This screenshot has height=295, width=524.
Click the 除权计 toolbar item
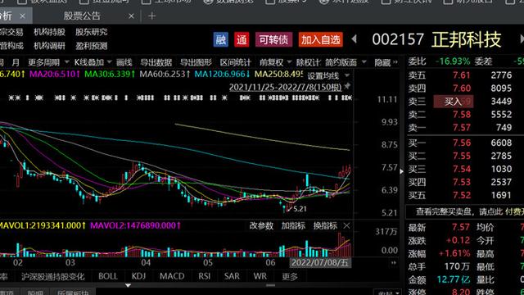point(308,62)
